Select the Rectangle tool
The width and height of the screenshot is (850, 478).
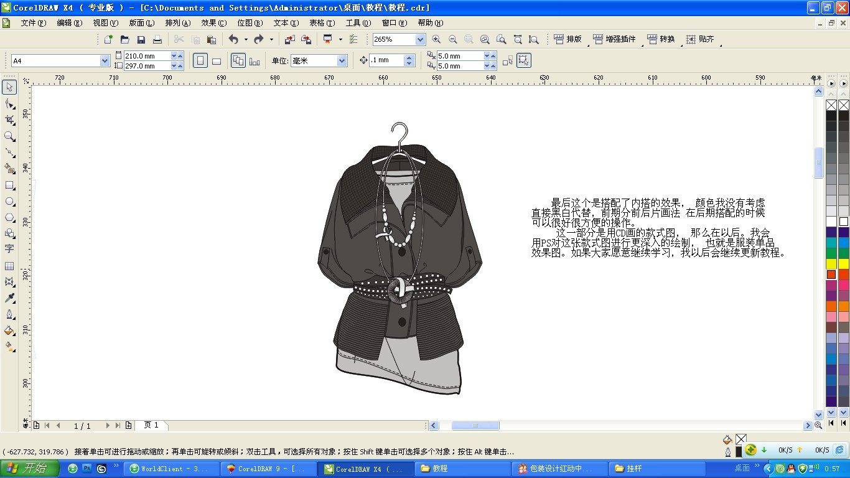click(9, 185)
